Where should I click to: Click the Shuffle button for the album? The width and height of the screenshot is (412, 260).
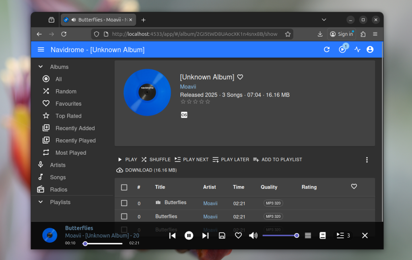[156, 160]
